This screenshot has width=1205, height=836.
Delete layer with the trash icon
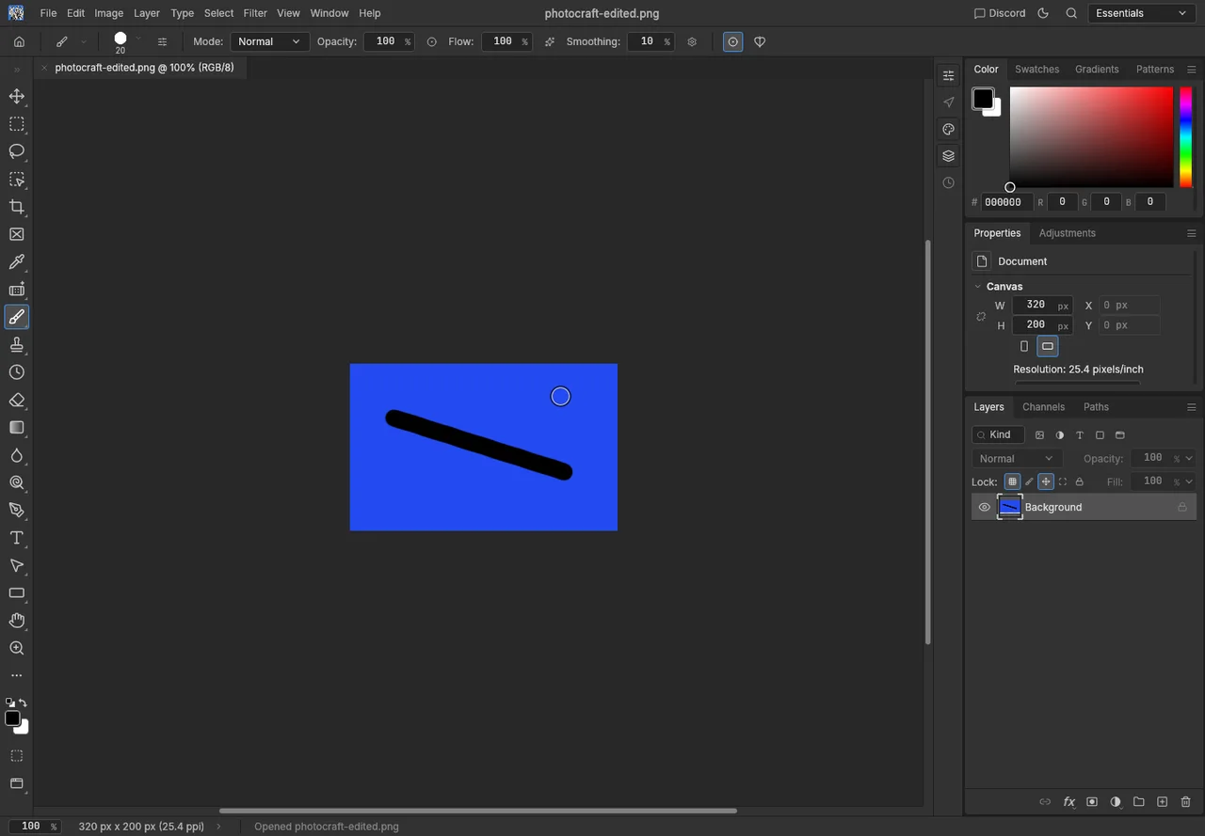(1185, 802)
